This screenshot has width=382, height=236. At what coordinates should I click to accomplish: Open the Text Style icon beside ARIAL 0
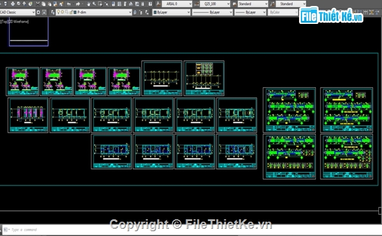pyautogui.click(x=158, y=4)
